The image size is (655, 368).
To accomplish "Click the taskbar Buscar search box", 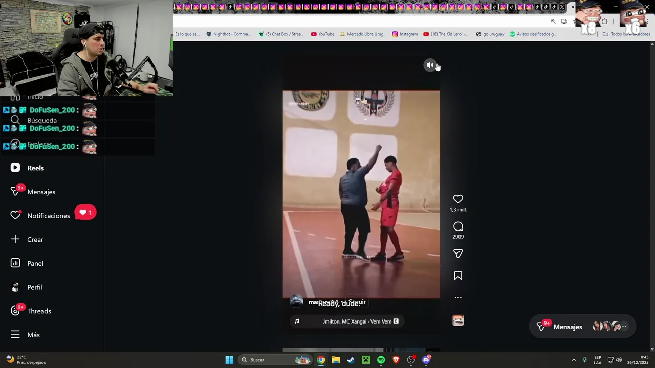I will [x=275, y=360].
